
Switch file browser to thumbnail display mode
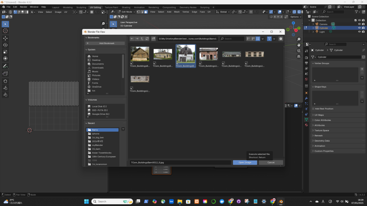(258, 39)
